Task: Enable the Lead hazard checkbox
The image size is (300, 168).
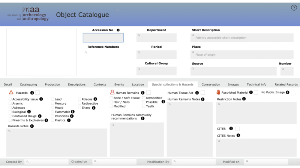Action: [52, 99]
